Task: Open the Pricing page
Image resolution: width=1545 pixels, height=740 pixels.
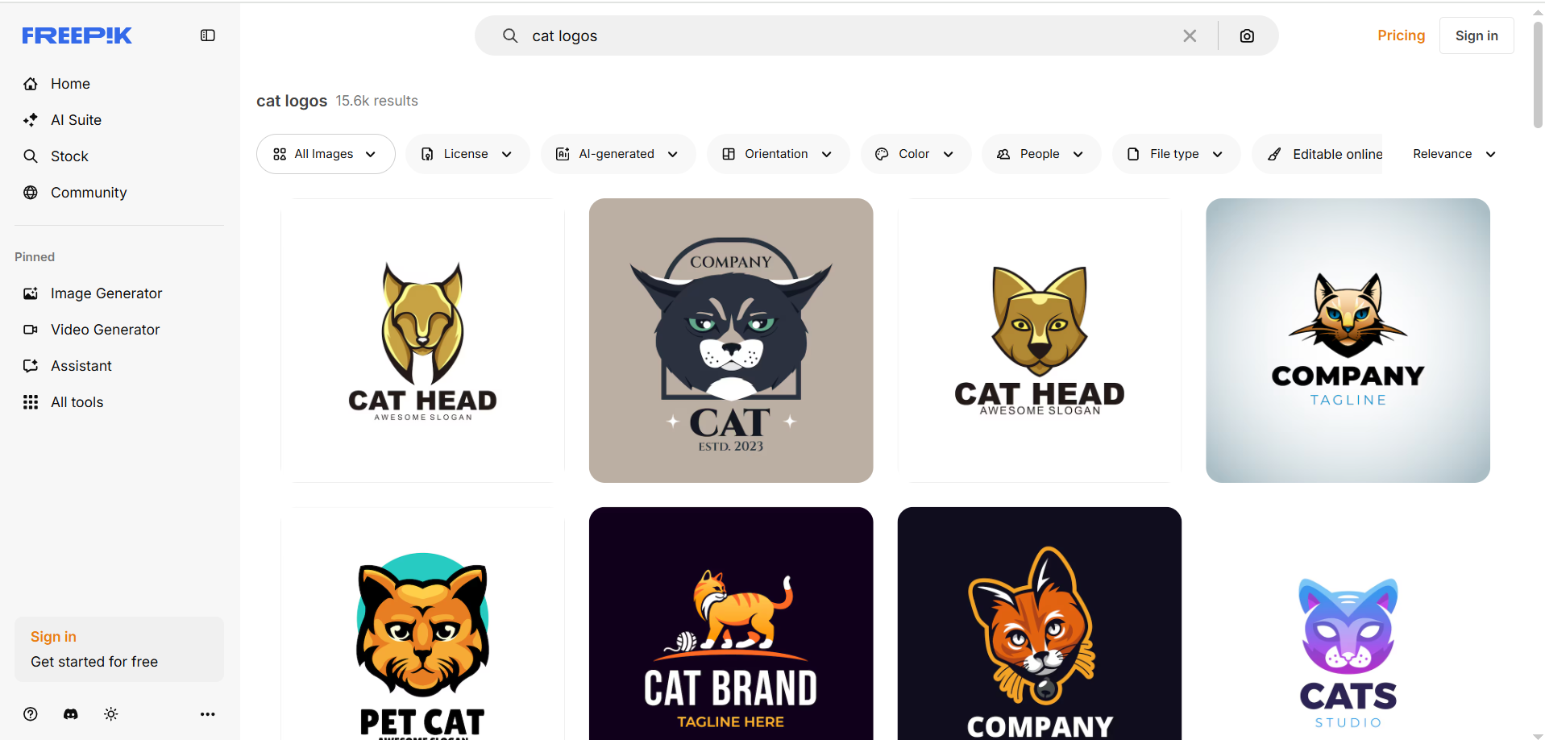Action: click(1401, 35)
